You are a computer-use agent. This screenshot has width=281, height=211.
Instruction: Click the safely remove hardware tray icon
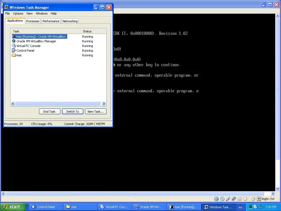click(261, 207)
